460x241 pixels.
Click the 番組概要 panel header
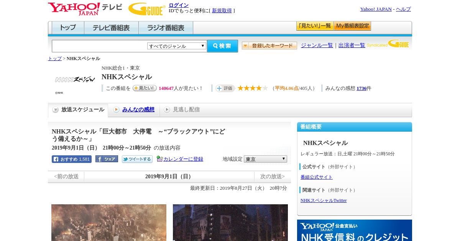(355, 127)
